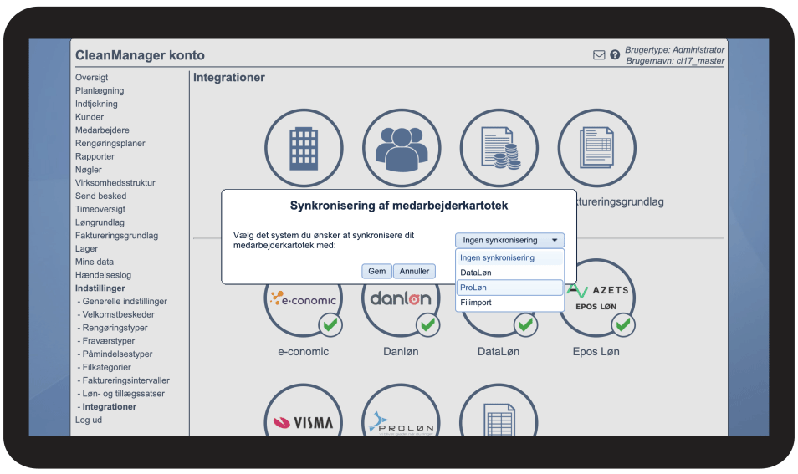Open the mail envelope icon in header
This screenshot has width=798, height=474.
[599, 54]
